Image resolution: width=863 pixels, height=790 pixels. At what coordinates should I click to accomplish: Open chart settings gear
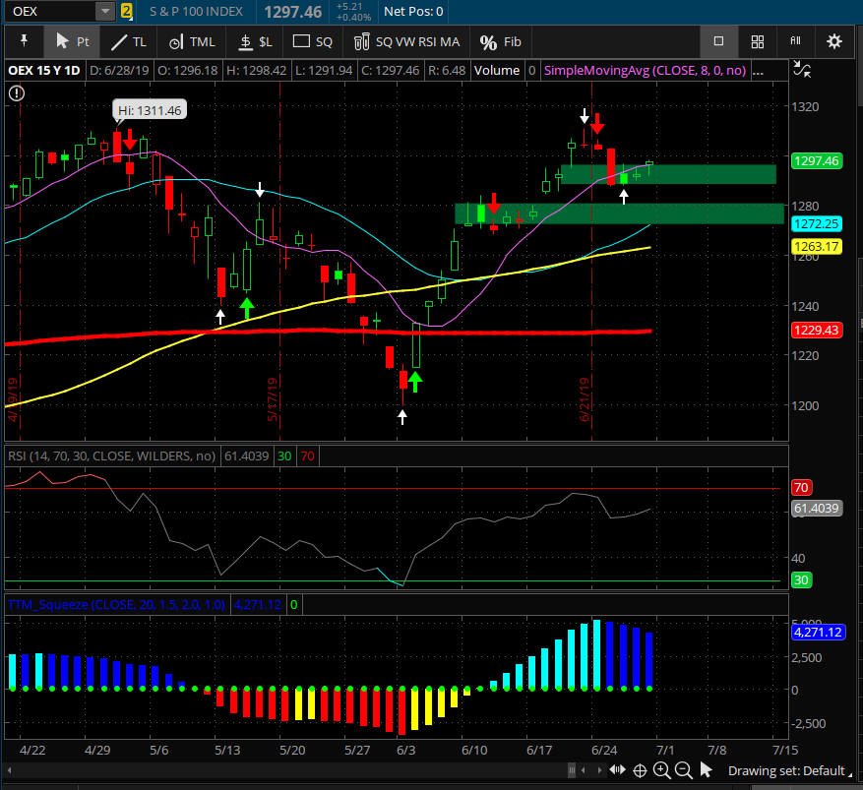(x=833, y=41)
